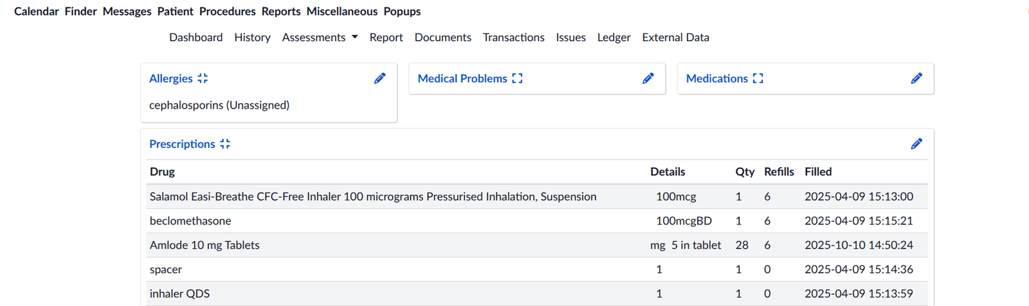
Task: Click filled date 2025-10-10 14:50:24
Action: 859,245
